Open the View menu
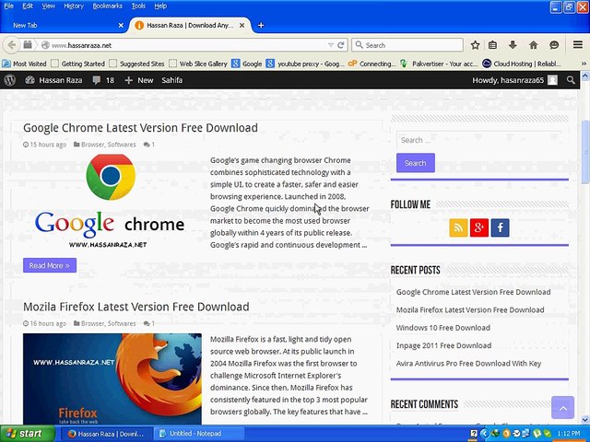This screenshot has width=590, height=442. [48, 6]
